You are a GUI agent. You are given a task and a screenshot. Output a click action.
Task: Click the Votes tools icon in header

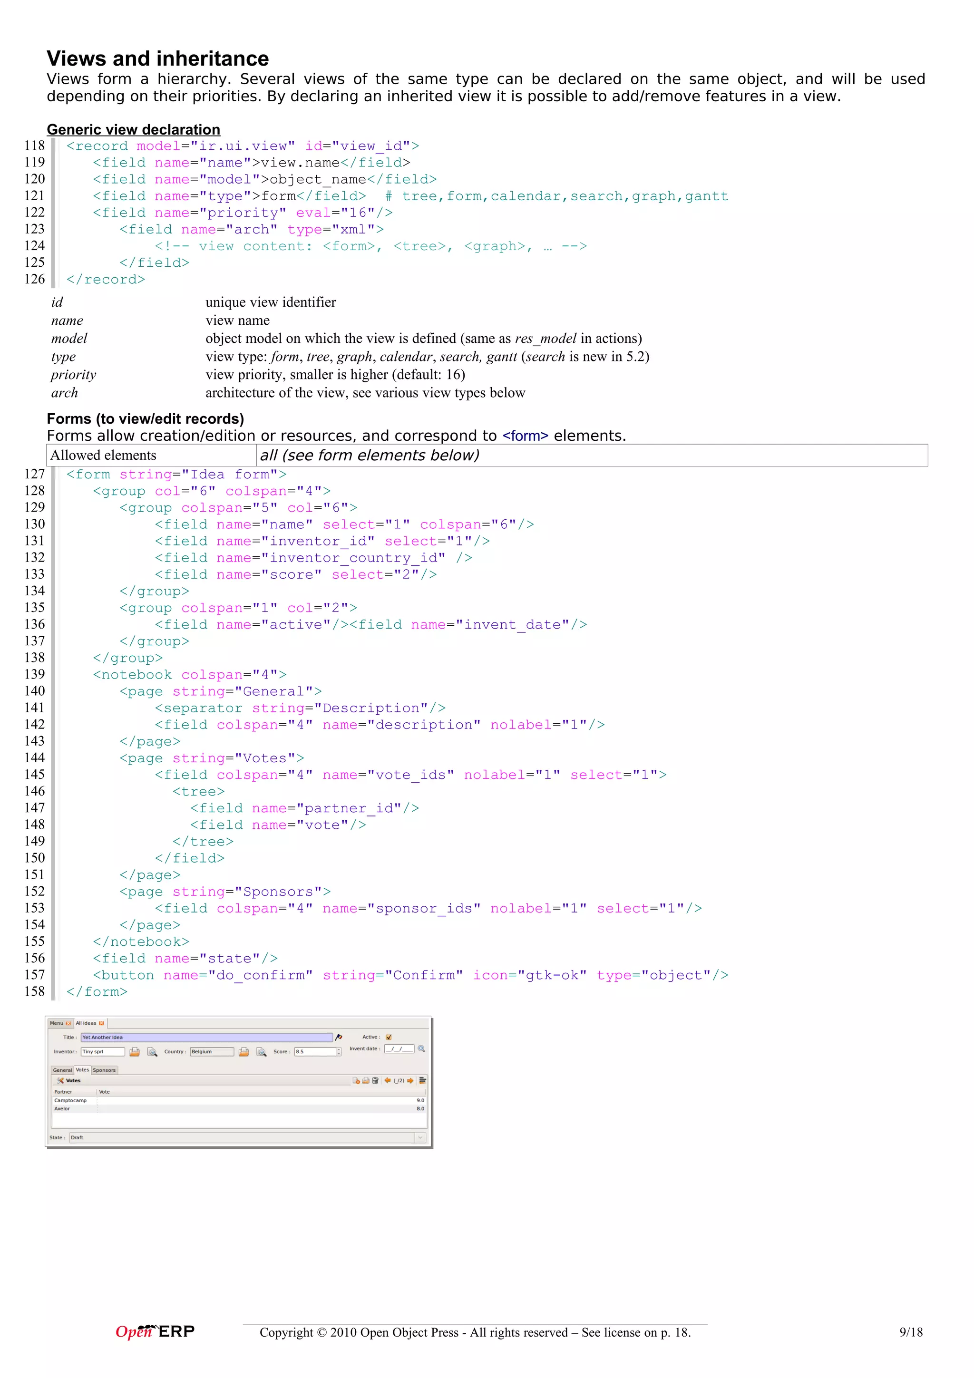click(60, 1080)
